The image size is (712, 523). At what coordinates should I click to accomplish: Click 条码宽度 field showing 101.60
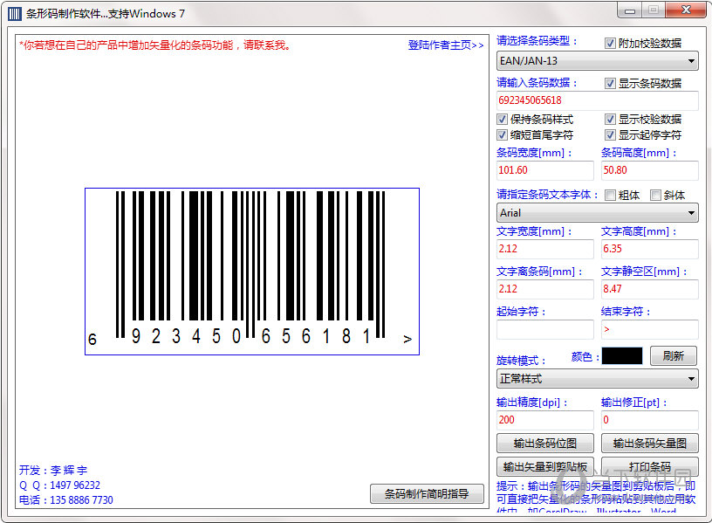pos(545,170)
